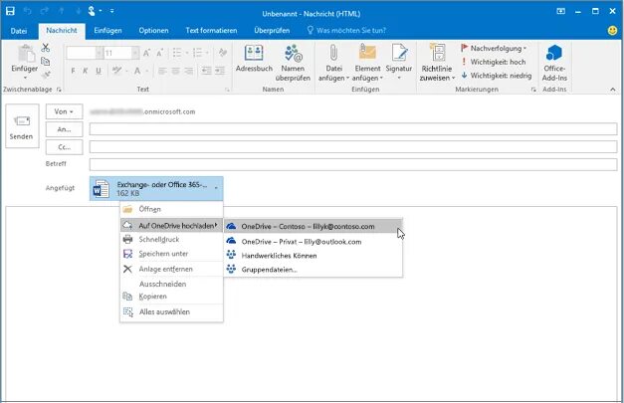This screenshot has height=403, width=624.
Task: Click the Word attachment file icon
Action: click(x=102, y=189)
